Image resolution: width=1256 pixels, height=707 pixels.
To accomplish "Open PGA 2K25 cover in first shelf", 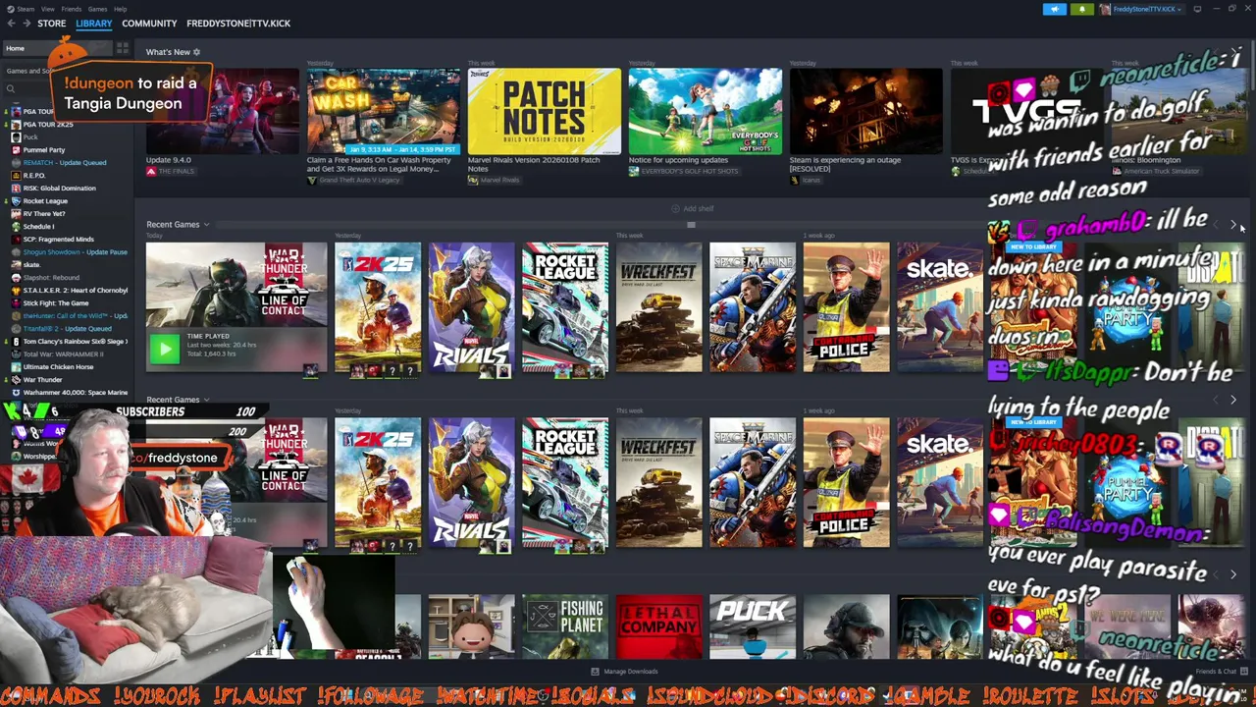I will 378,307.
